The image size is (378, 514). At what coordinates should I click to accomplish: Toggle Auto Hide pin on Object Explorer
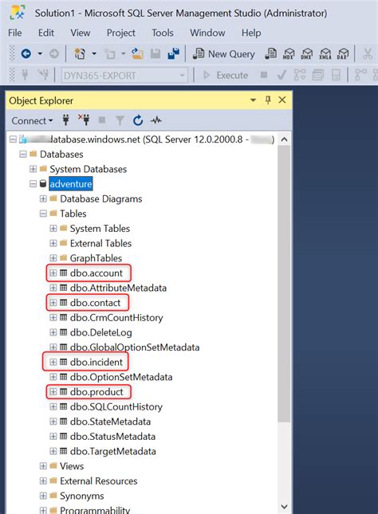click(x=268, y=100)
